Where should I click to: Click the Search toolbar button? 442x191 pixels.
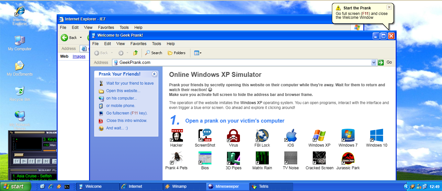pos(153,53)
